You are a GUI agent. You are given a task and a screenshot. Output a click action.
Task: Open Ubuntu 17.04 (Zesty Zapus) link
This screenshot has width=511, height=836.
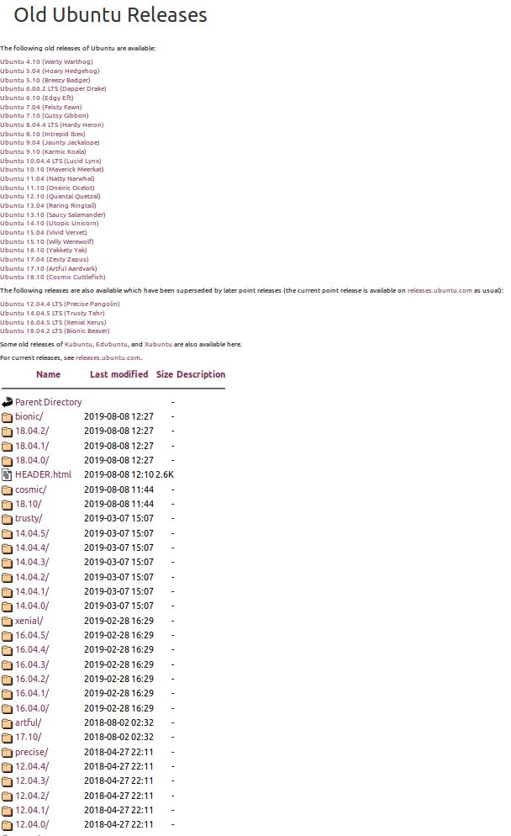pyautogui.click(x=45, y=259)
